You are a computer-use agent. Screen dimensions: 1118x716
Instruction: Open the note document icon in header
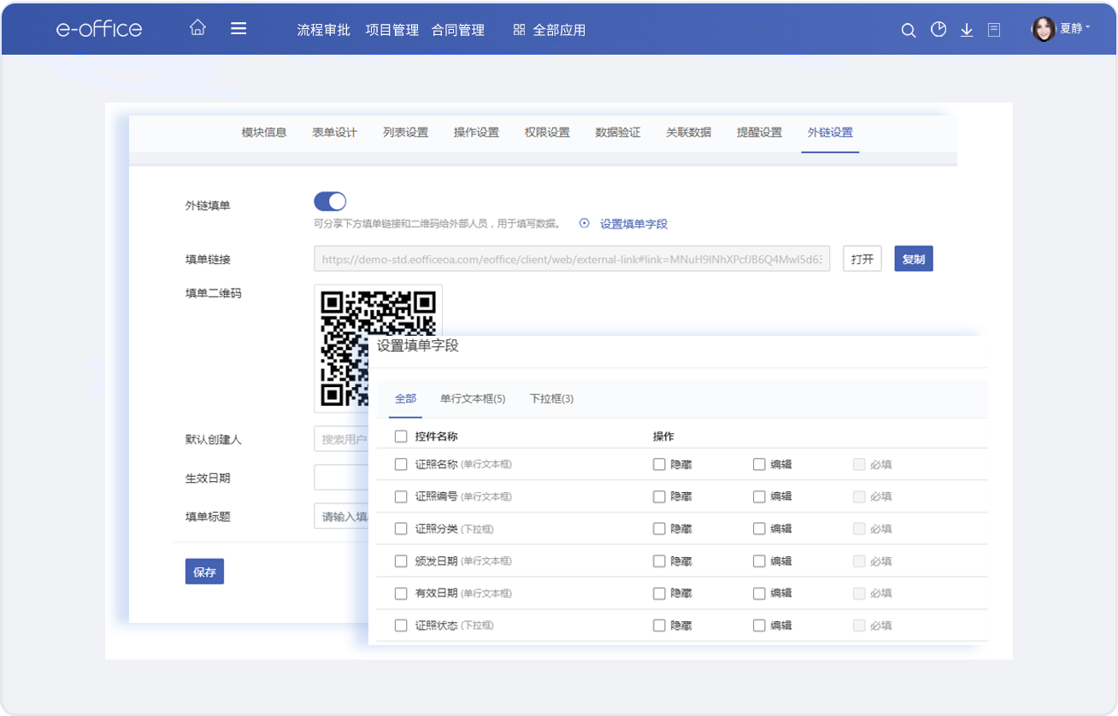pos(994,30)
